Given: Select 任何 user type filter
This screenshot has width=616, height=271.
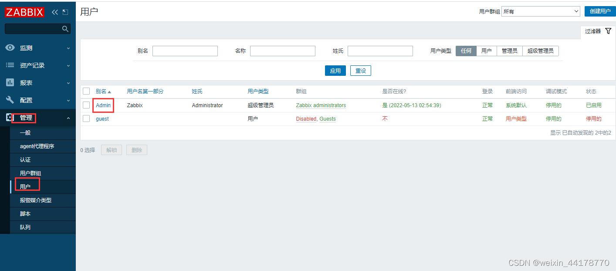Looking at the screenshot, I should [466, 51].
